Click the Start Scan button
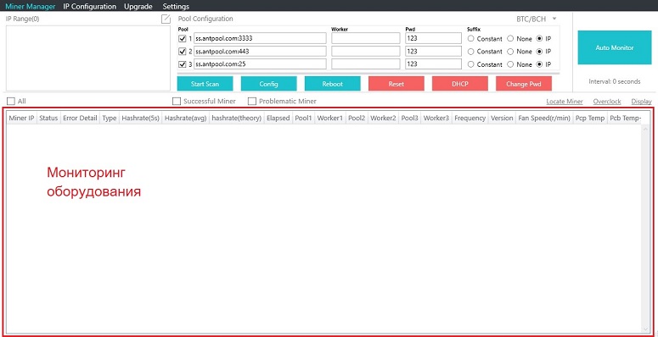Screen dimensions: 658x337 [205, 83]
